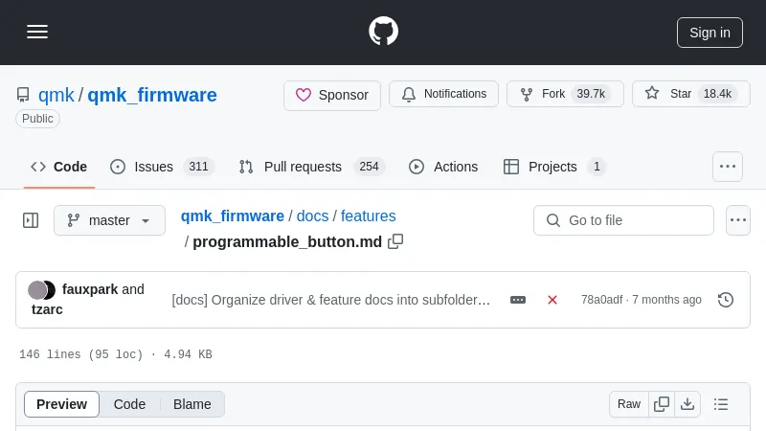Copy file path with copy icon
The image size is (766, 431).
tap(395, 241)
